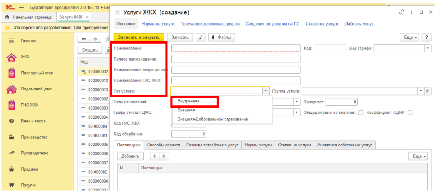Click into the Полное наименование field
Image resolution: width=438 pixels, height=192 pixels.
point(236,59)
